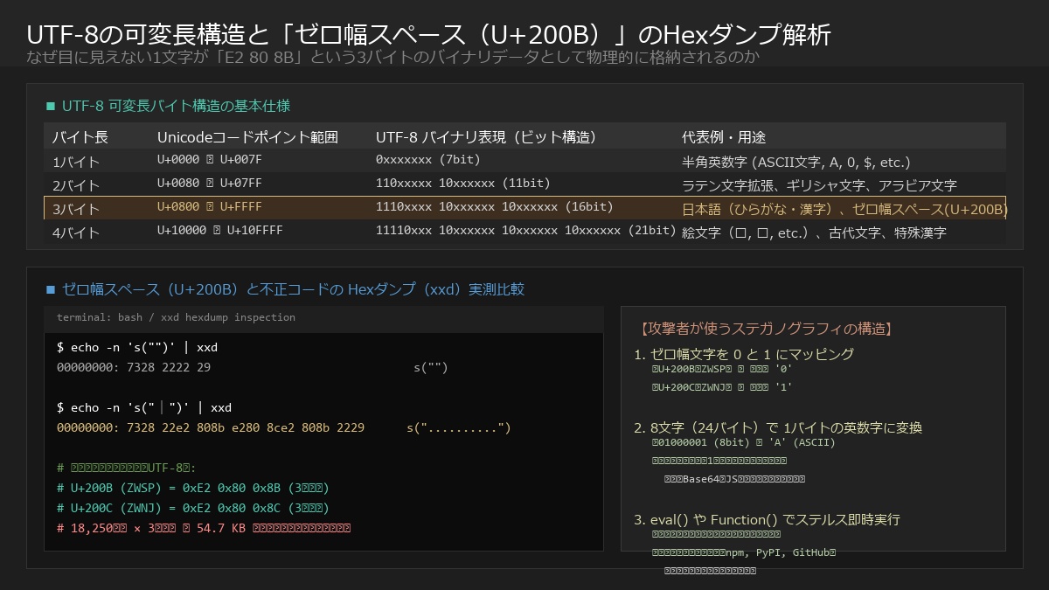Click the ASCII output 's("")' beside the first hexdump
Viewport: 1049px width, 590px height.
click(x=431, y=368)
